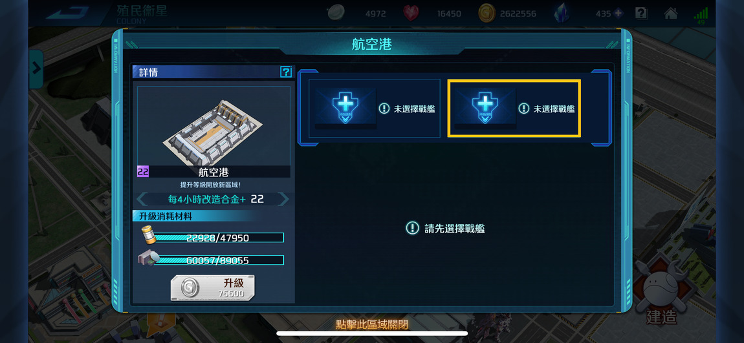Show next bonus with right arrow
The height and width of the screenshot is (343, 744).
point(283,199)
